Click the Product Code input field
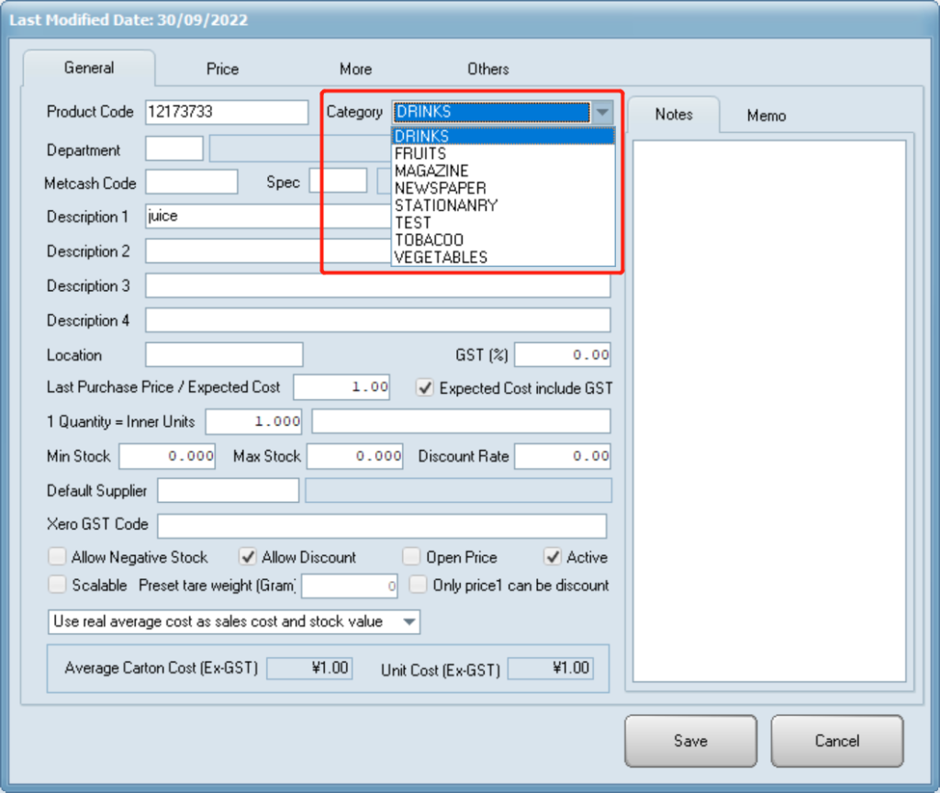 (226, 112)
